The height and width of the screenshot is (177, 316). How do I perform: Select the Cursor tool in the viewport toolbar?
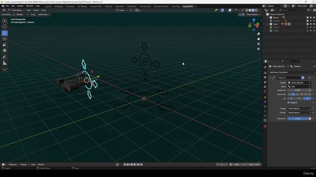(x=4, y=27)
